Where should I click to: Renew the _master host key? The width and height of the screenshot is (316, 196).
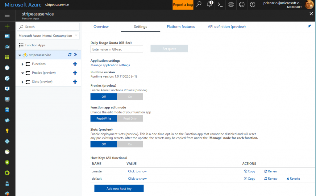pyautogui.click(x=271, y=171)
